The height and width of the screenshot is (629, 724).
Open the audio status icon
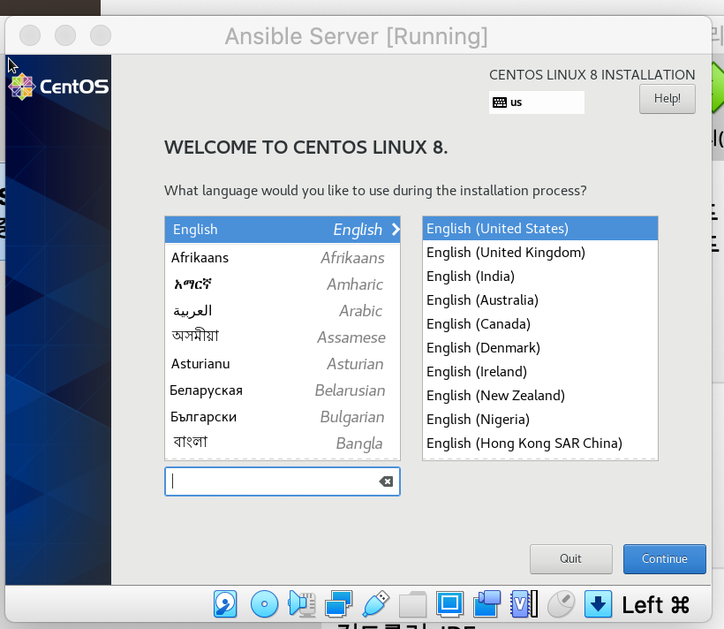(301, 603)
